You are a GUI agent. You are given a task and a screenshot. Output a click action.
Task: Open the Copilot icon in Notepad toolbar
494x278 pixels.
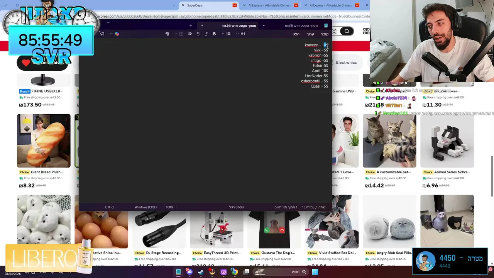pyautogui.click(x=117, y=34)
